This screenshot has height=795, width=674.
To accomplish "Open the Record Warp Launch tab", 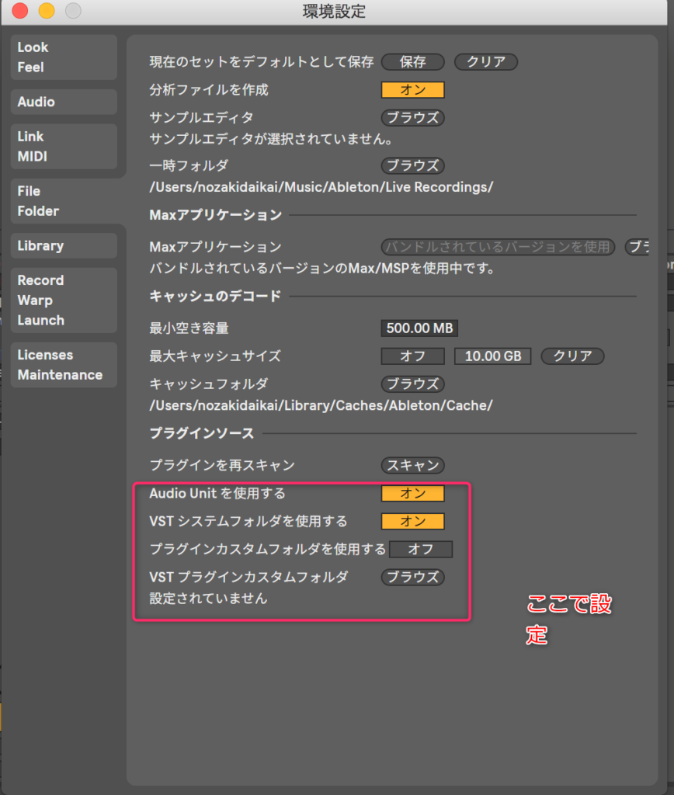I will pos(64,300).
